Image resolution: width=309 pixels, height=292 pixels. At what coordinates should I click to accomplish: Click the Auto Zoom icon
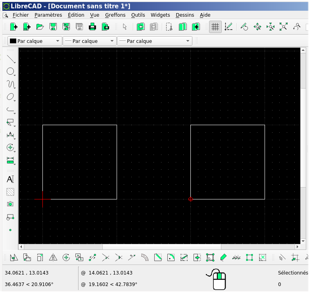click(283, 27)
